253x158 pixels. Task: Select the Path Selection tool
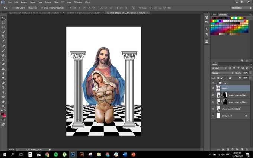(3, 92)
